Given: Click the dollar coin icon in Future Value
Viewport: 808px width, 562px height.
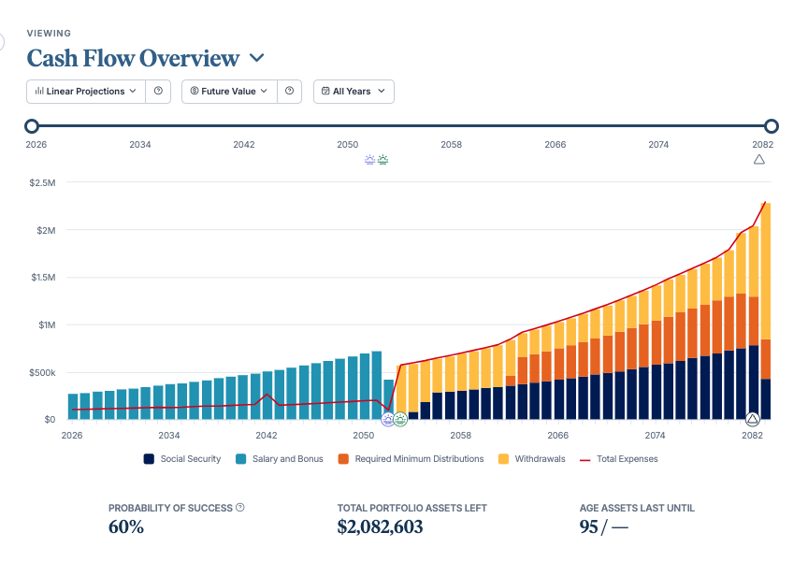Looking at the screenshot, I should 195,92.
